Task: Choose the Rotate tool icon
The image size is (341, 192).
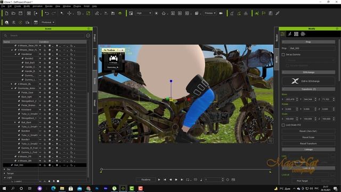Action: [79, 13]
